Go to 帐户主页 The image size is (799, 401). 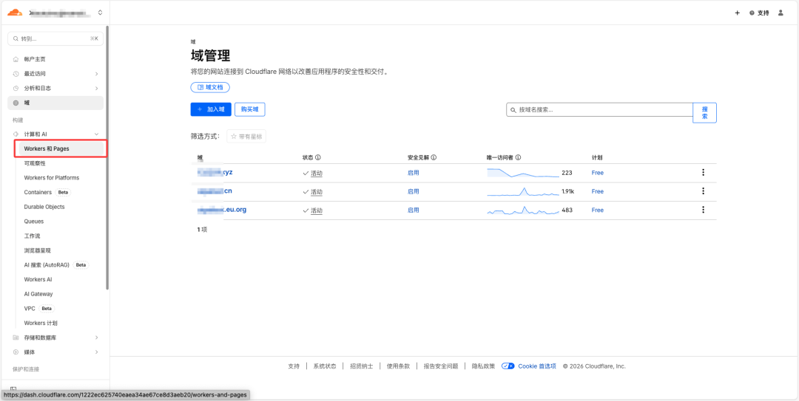(35, 59)
